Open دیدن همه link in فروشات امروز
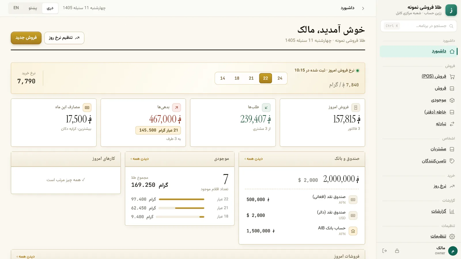Viewport: 461px width, 259px height. (x=26, y=256)
